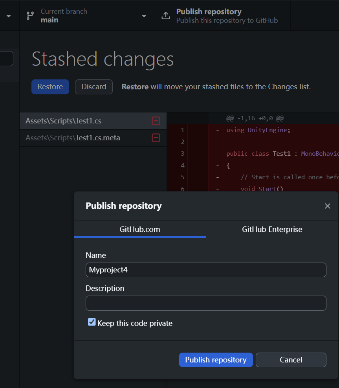The width and height of the screenshot is (339, 388).
Task: Switch to the GitHub Enterprise tab
Action: [x=272, y=230]
